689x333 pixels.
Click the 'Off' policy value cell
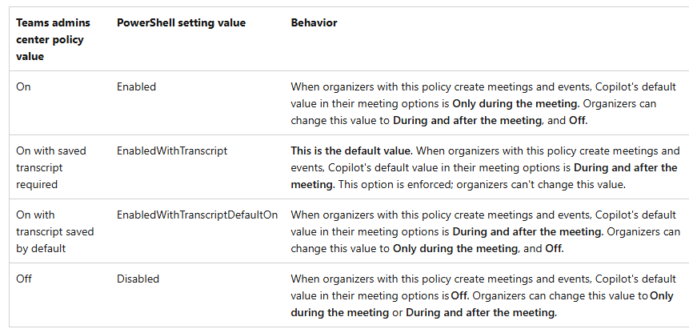[24, 279]
